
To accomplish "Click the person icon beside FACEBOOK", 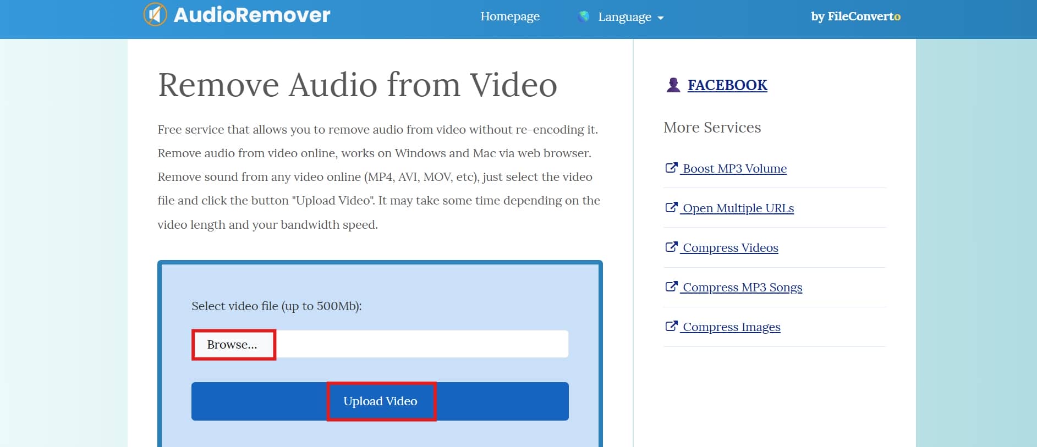I will [x=673, y=85].
